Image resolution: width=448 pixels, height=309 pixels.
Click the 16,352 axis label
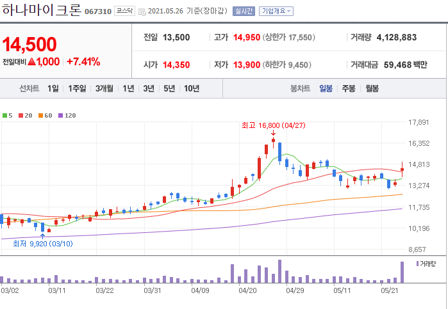(419, 143)
